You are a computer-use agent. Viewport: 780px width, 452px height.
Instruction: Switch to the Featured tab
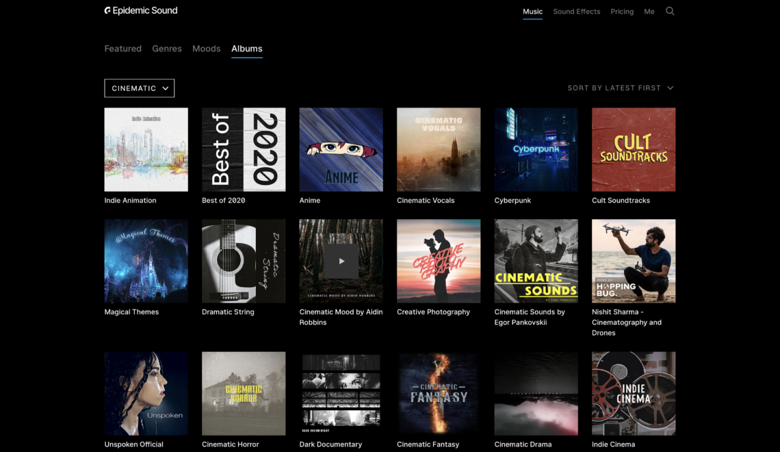(x=122, y=49)
